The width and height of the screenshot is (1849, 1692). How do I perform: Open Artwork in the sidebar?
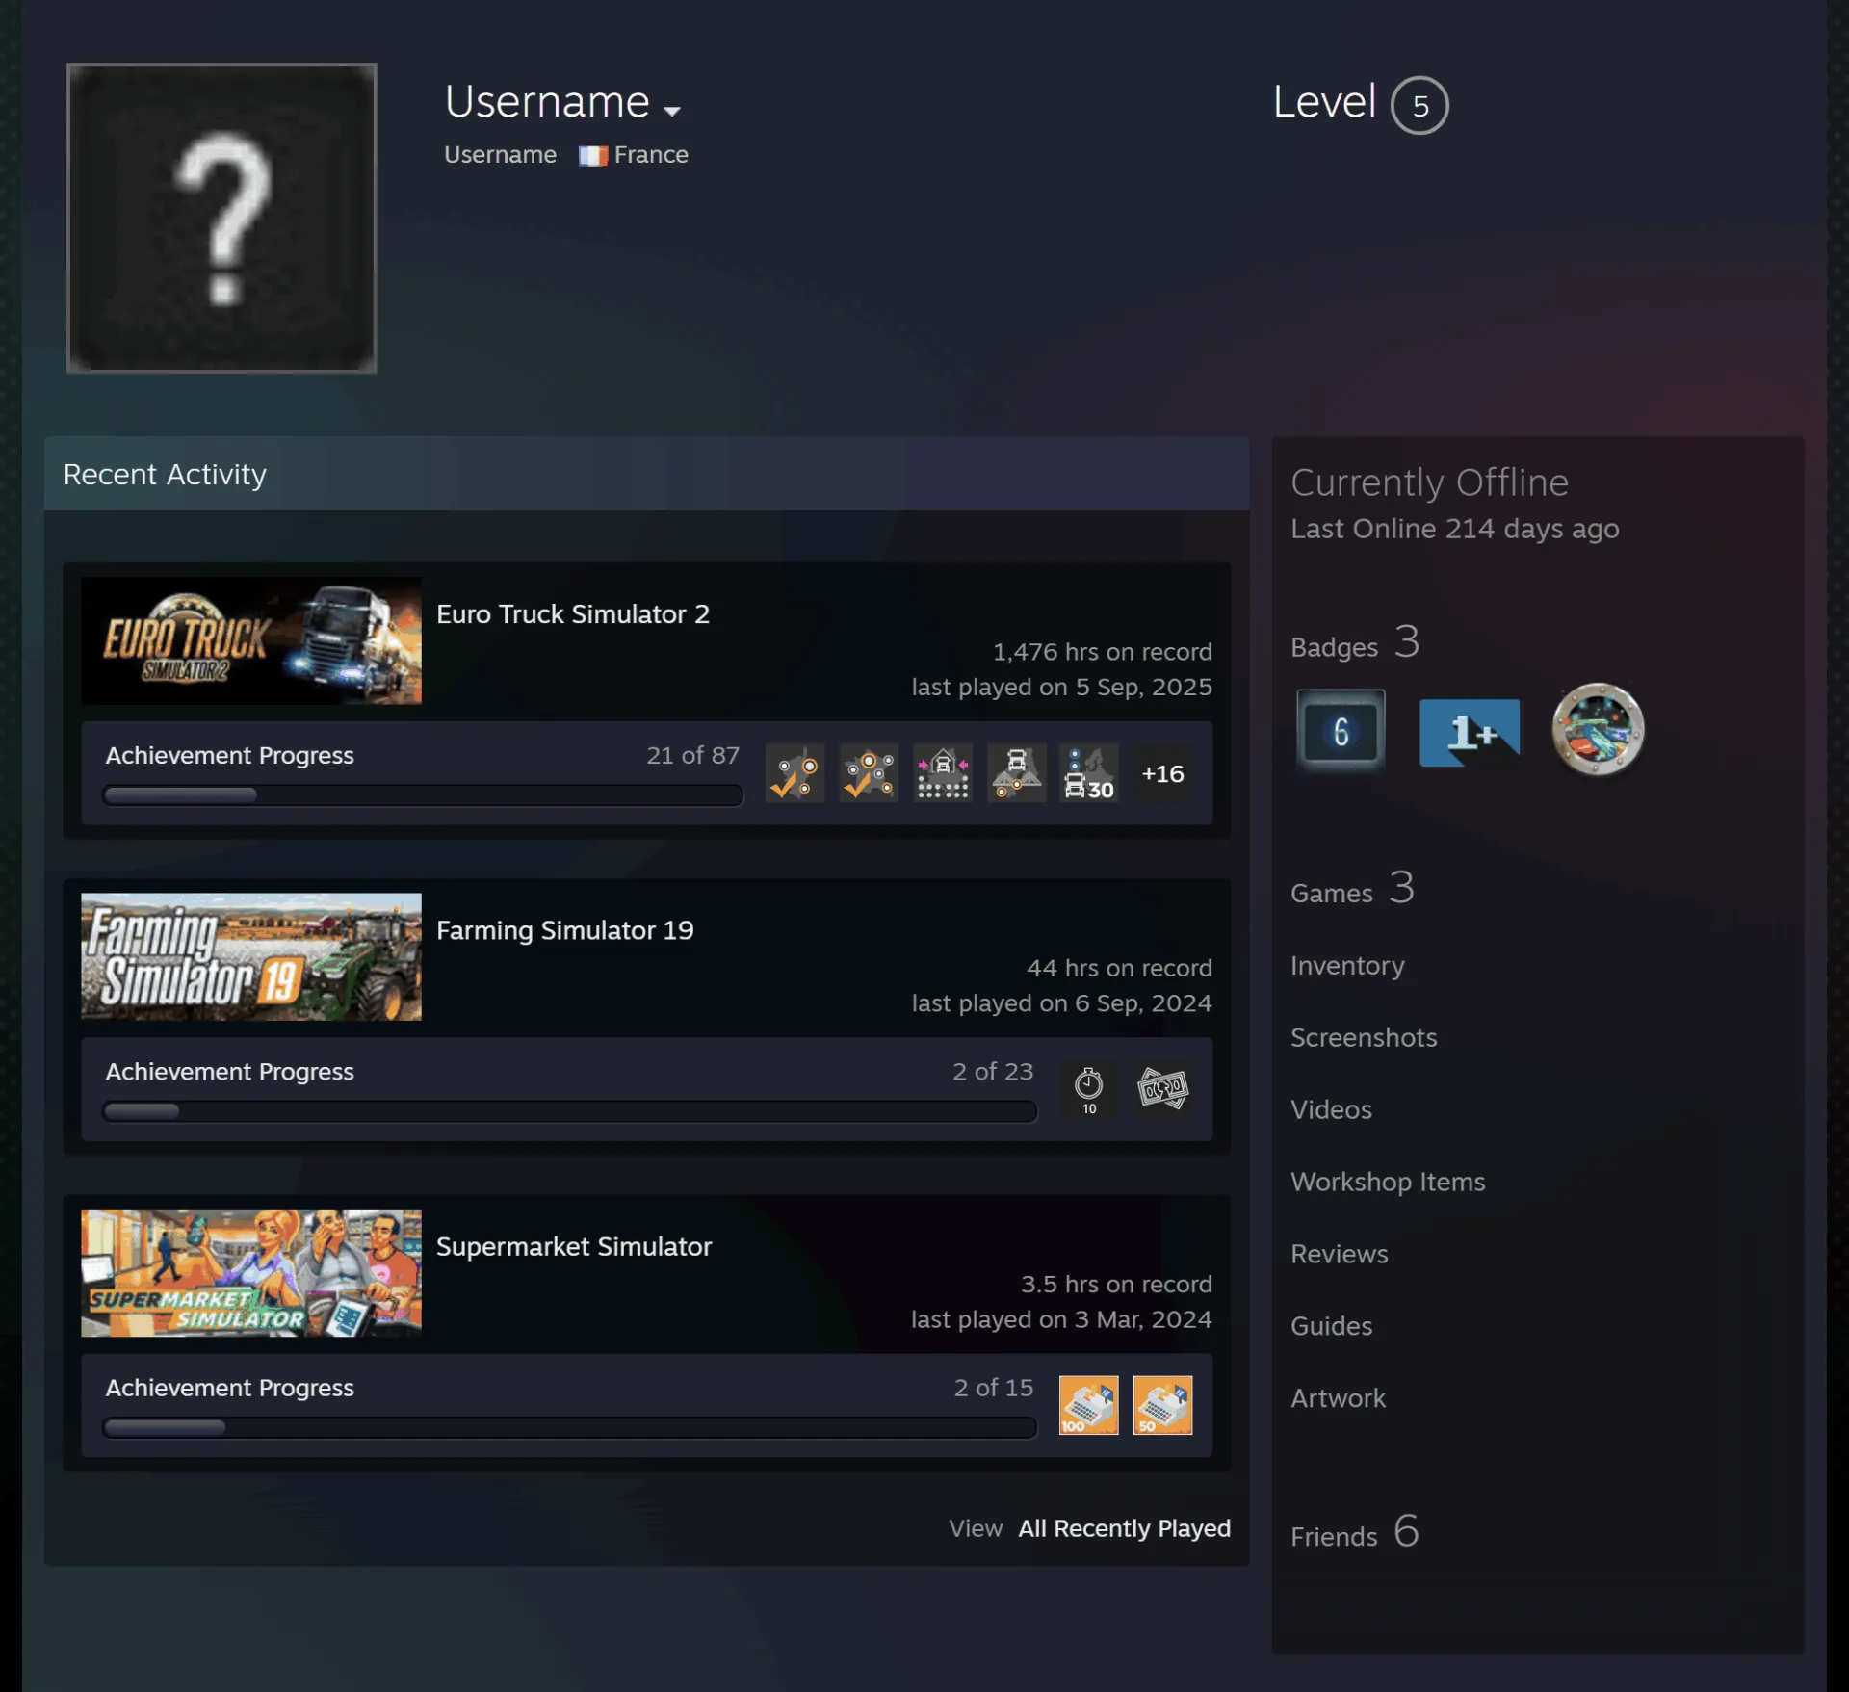coord(1338,1398)
